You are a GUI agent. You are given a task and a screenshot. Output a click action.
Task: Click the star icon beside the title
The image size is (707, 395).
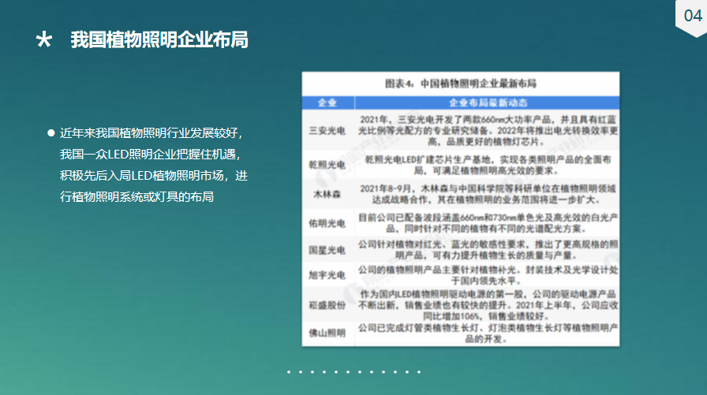(44, 40)
